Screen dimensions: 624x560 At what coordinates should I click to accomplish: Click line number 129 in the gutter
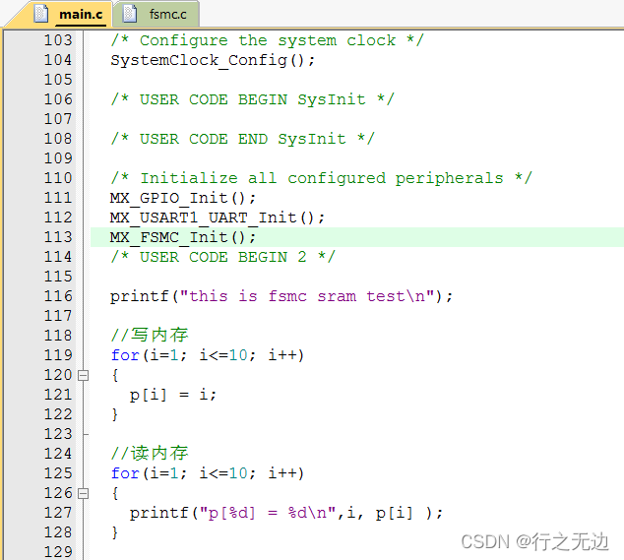coord(58,552)
